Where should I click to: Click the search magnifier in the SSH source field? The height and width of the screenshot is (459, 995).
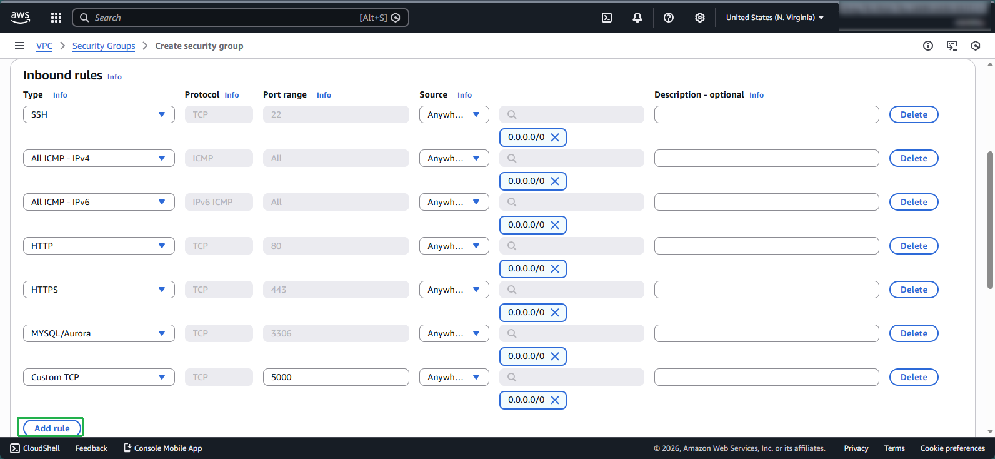512,114
